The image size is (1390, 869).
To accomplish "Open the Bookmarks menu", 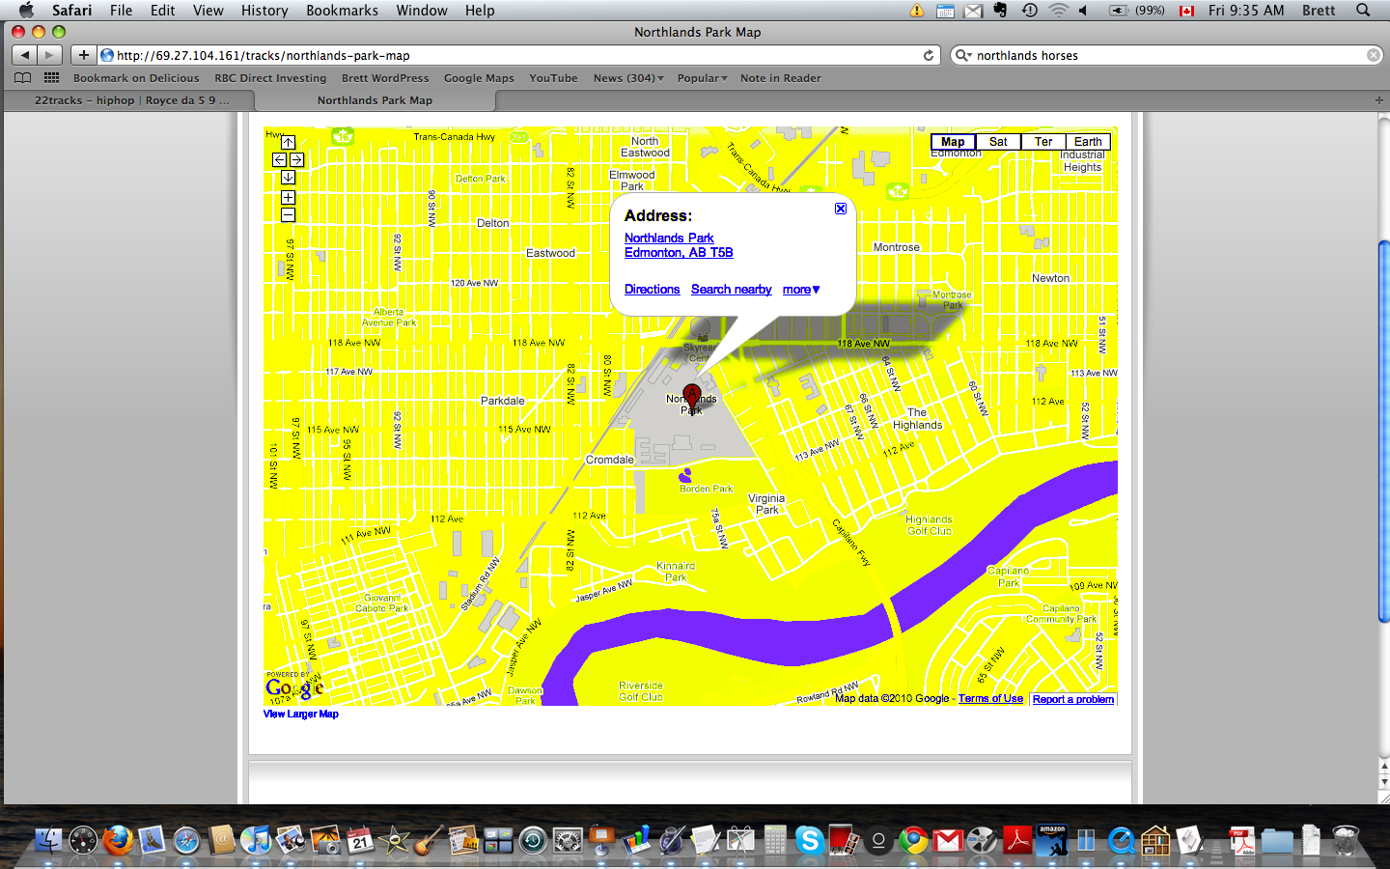I will point(342,11).
